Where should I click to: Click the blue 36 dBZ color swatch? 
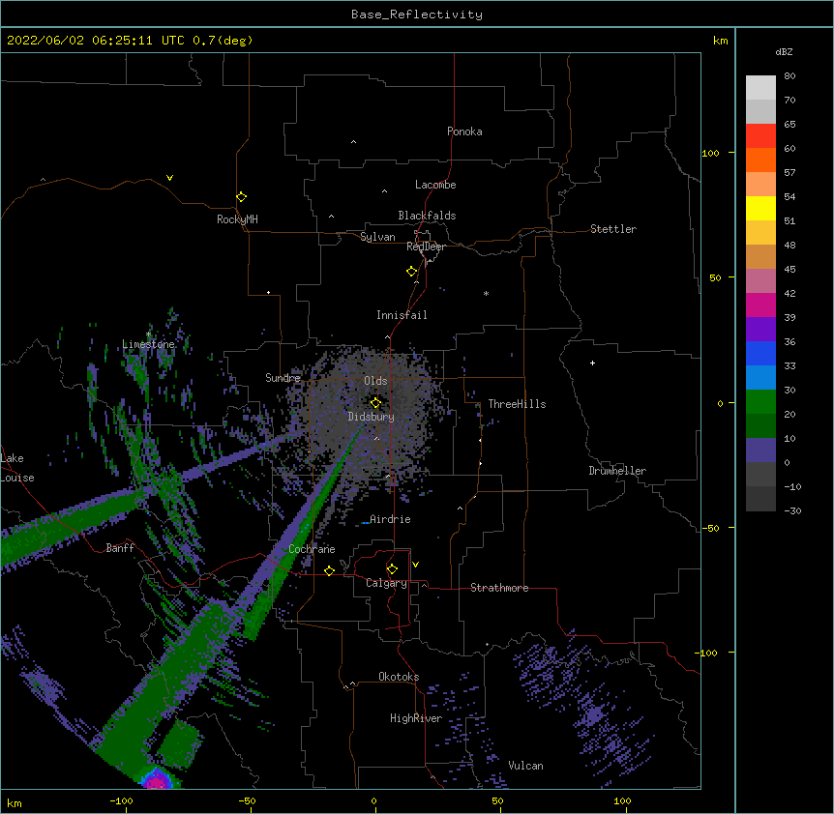tap(760, 354)
